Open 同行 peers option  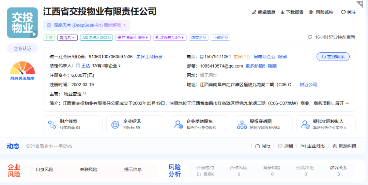[x=263, y=146]
